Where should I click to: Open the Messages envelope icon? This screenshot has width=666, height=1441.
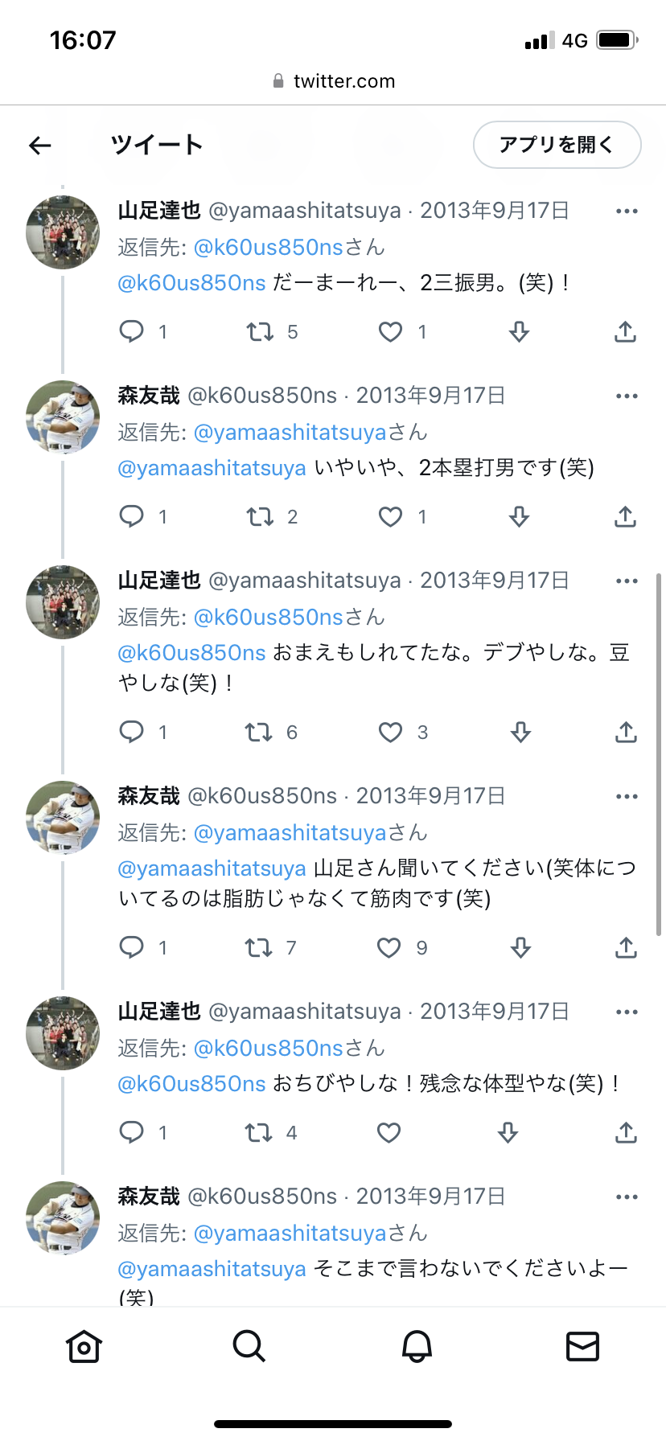582,1346
